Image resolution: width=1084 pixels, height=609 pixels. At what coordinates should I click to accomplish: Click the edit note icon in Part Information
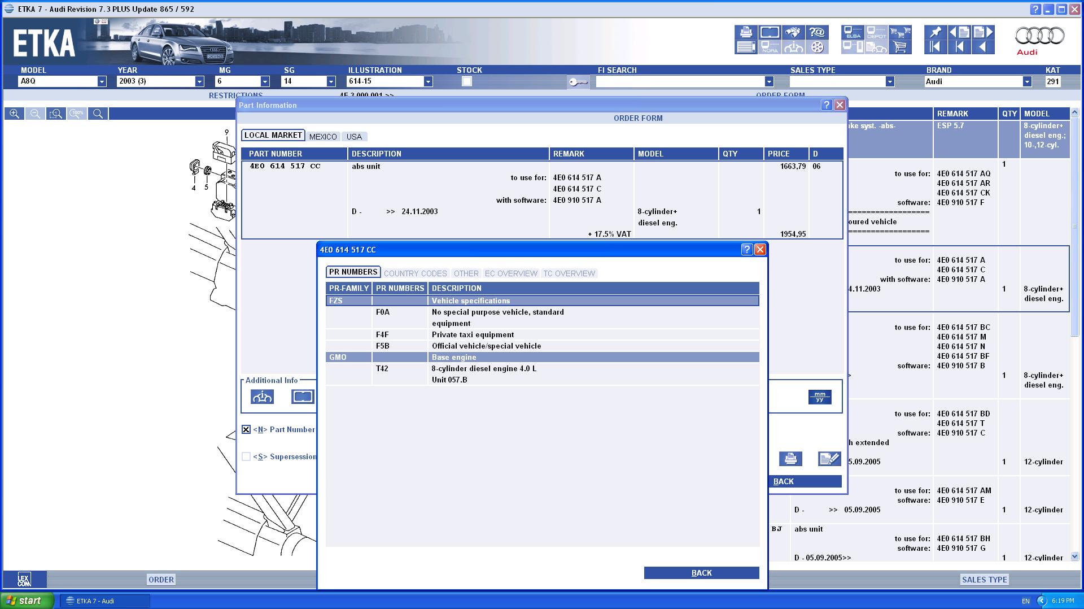click(x=829, y=459)
